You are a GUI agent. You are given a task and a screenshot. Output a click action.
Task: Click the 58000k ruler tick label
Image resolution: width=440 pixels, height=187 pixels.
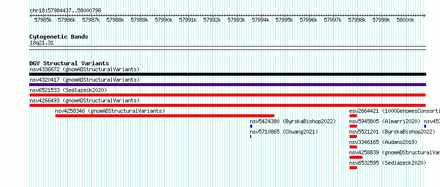[x=405, y=20]
